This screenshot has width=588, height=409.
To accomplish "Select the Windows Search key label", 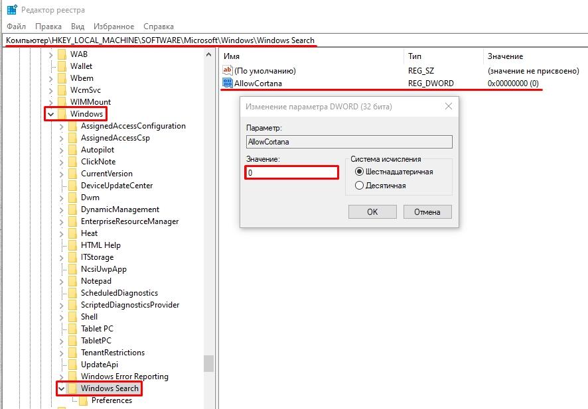I will pyautogui.click(x=110, y=388).
